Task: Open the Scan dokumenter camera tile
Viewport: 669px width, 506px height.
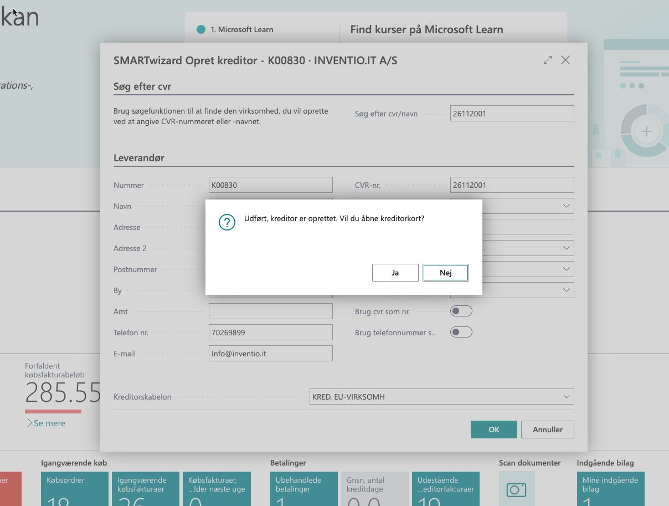Action: pos(516,489)
